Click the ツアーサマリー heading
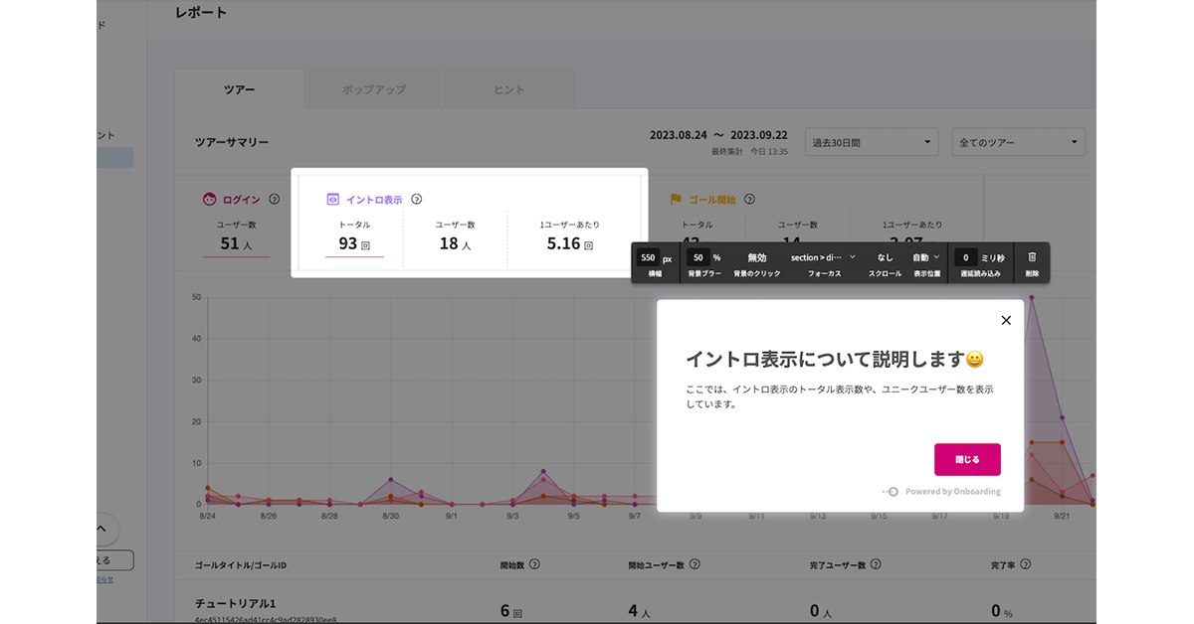 point(232,142)
